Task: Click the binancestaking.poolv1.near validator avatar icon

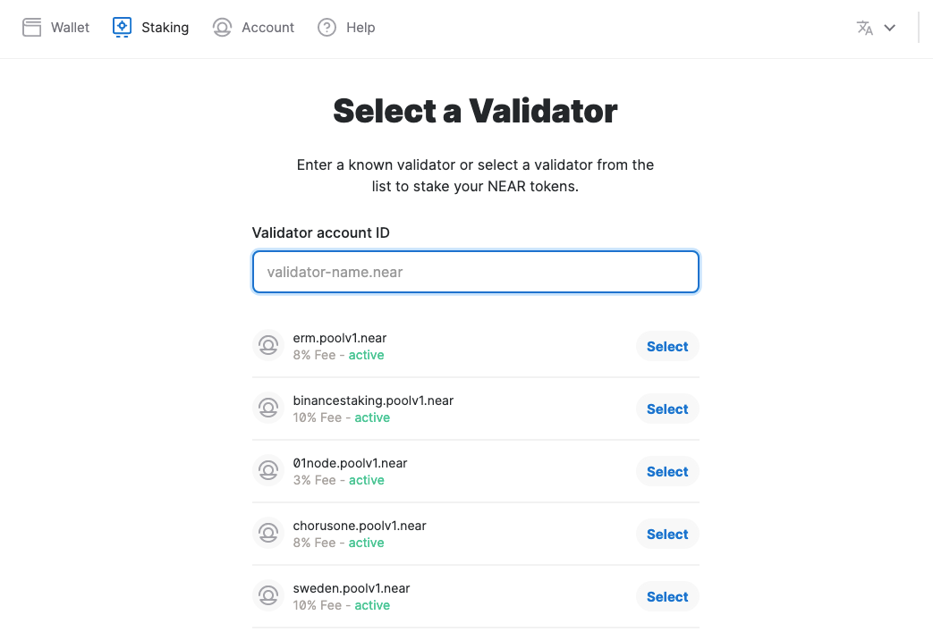Action: click(268, 409)
